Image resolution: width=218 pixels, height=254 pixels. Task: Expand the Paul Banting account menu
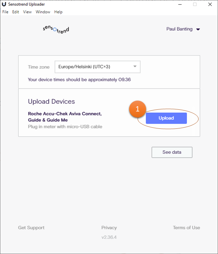click(x=183, y=29)
